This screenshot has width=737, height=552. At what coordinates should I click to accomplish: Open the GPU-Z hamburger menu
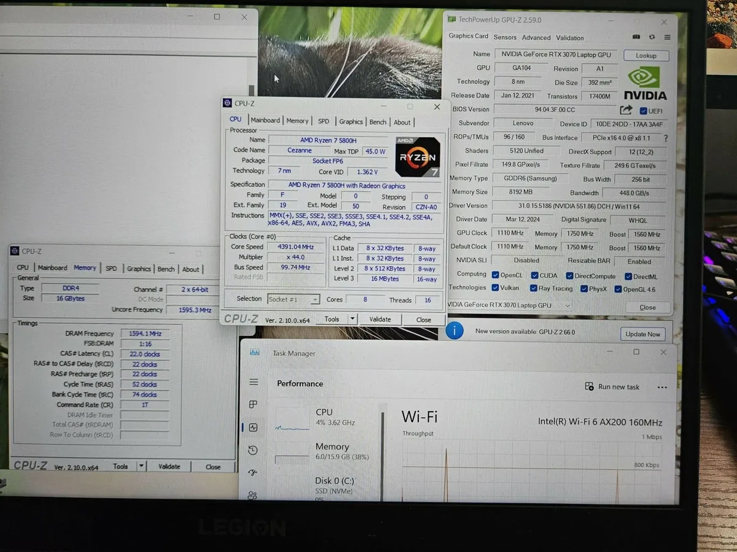(x=667, y=37)
